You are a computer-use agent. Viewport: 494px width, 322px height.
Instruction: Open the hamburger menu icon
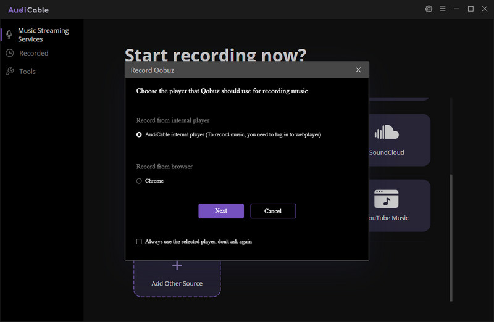click(x=443, y=9)
